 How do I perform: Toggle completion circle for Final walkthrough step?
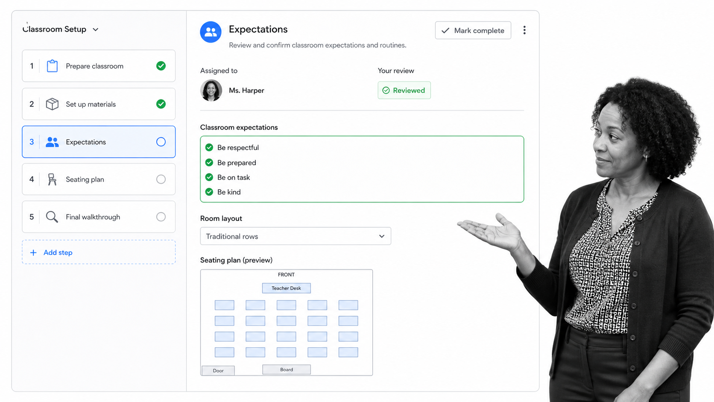pos(161,217)
